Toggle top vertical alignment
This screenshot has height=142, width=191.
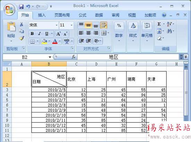click(x=81, y=25)
